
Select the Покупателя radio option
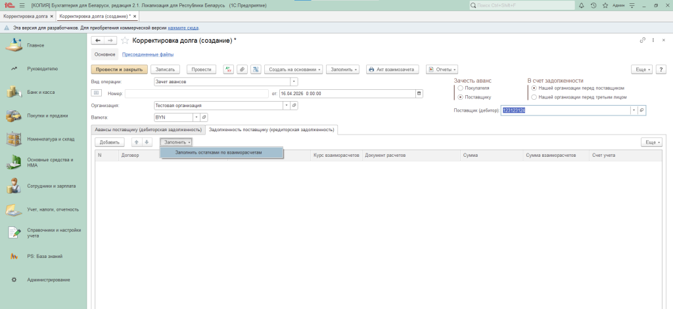460,87
